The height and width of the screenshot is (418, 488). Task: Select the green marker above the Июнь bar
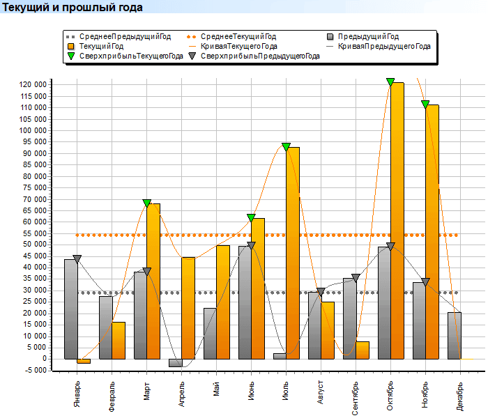pyautogui.click(x=251, y=217)
